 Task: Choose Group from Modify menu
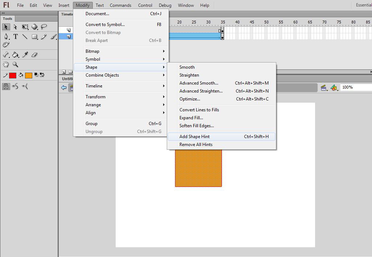[x=121, y=123]
